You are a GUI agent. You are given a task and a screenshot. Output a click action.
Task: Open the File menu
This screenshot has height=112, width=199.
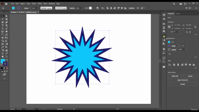tap(12, 4)
